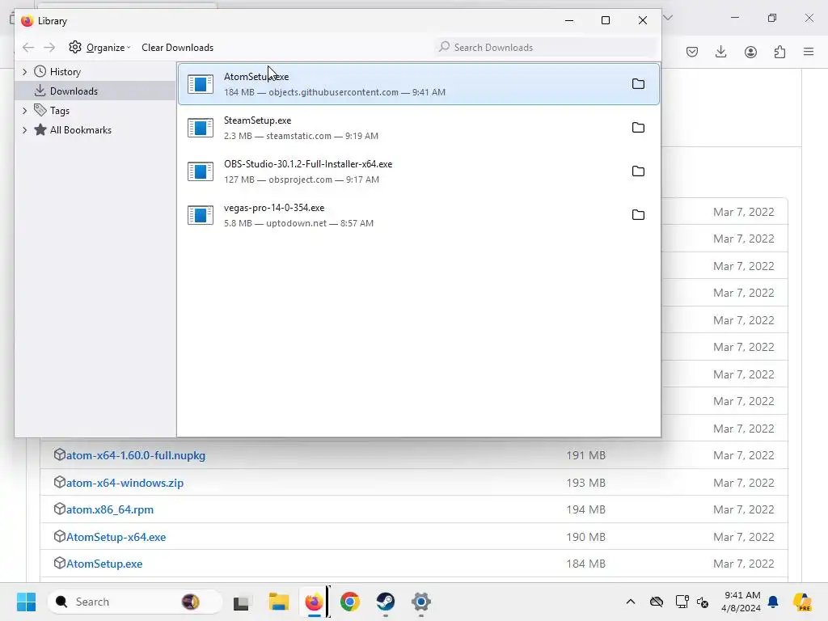Screen dimensions: 828x621
Task: Open File Explorer from the taskbar
Action: pyautogui.click(x=278, y=602)
